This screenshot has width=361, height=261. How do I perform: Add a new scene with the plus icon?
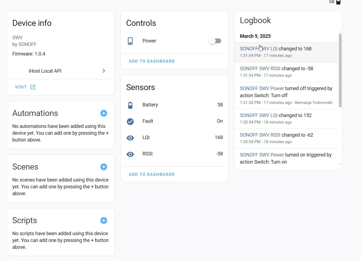coord(104,167)
